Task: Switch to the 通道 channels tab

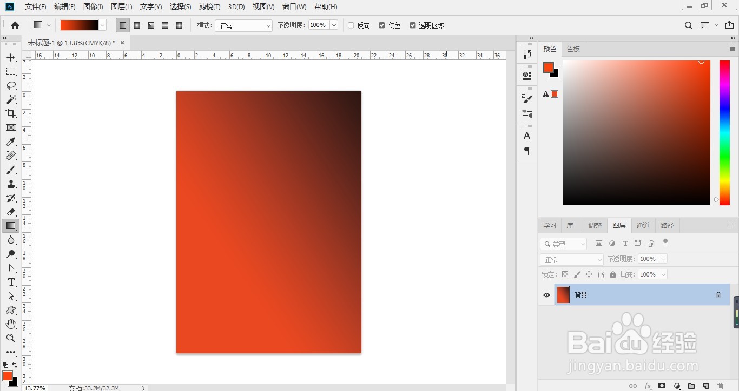Action: tap(643, 226)
